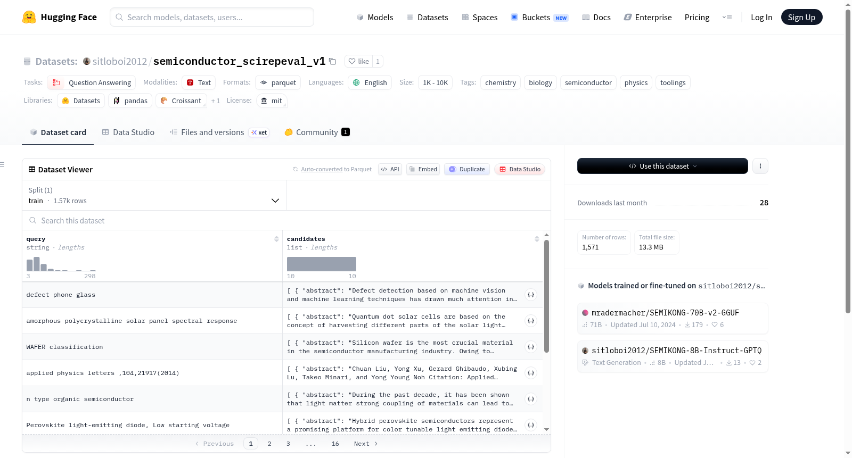Viewport: 852px width, 458px height.
Task: Open the Community tab
Action: tap(317, 132)
